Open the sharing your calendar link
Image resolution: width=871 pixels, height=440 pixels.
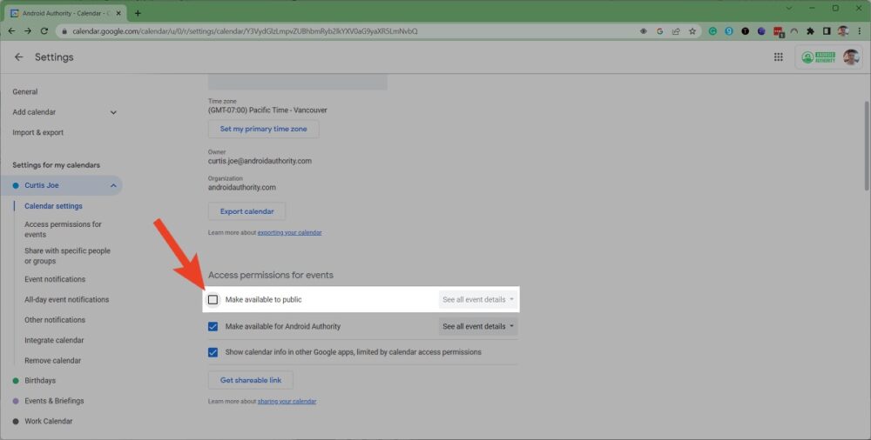point(287,401)
